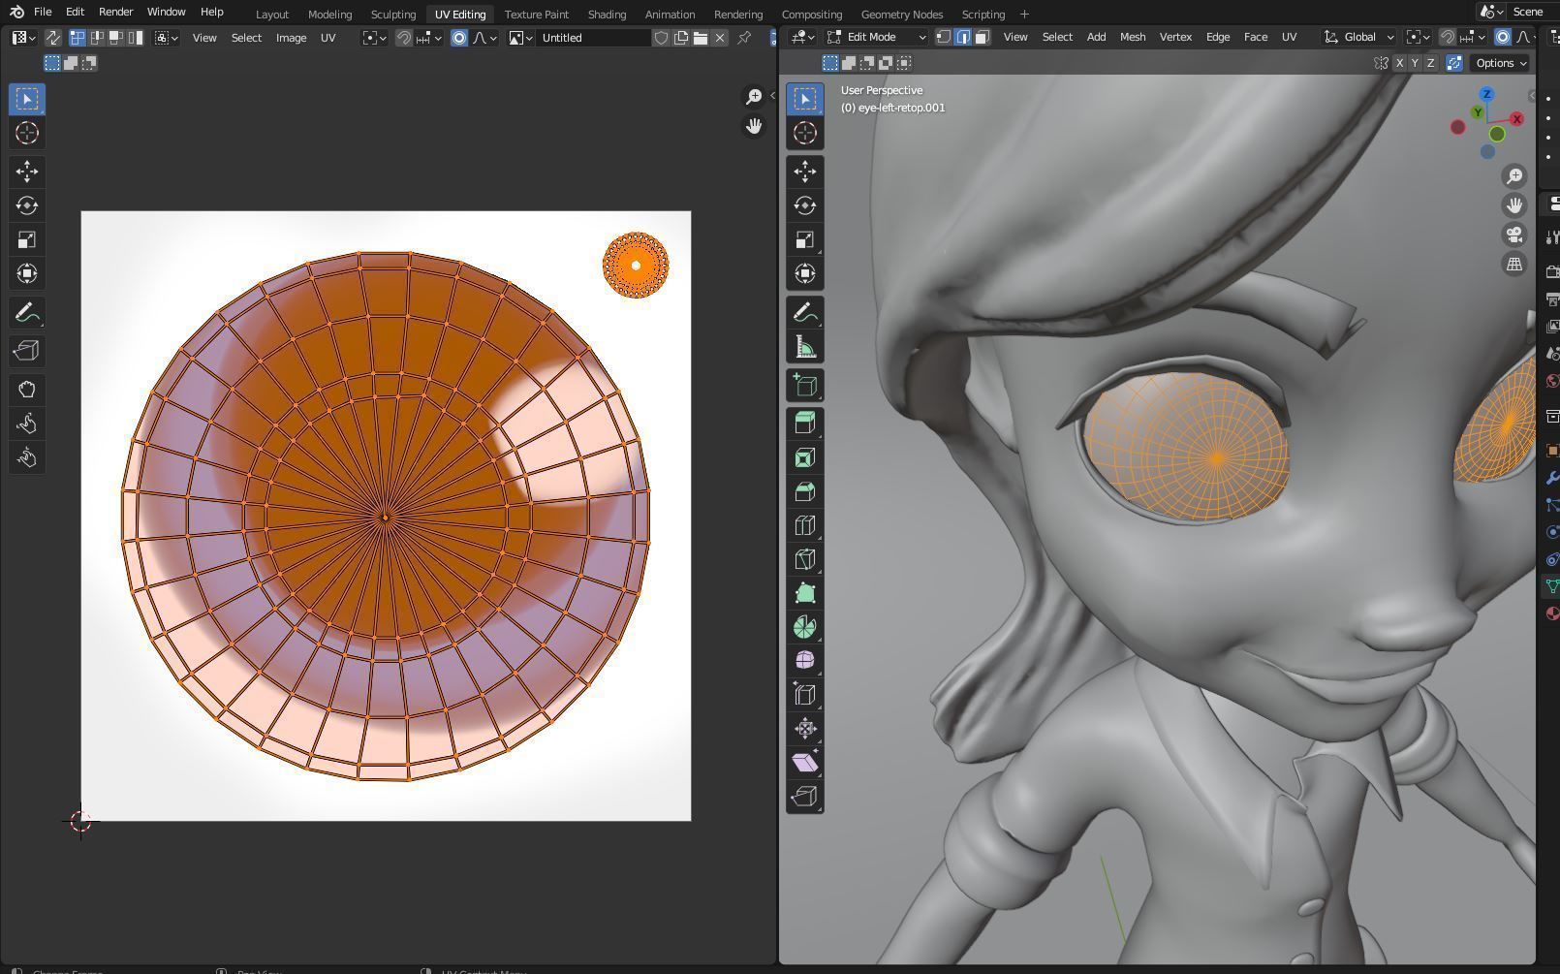Toggle proportional editing in UV editor
The height and width of the screenshot is (974, 1560).
coord(459,38)
